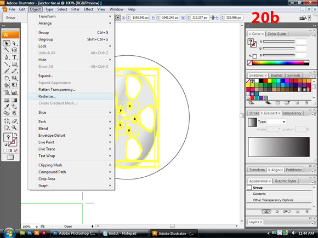Choose Flatten Transparency... menu item
The image size is (318, 238).
coord(71,89)
